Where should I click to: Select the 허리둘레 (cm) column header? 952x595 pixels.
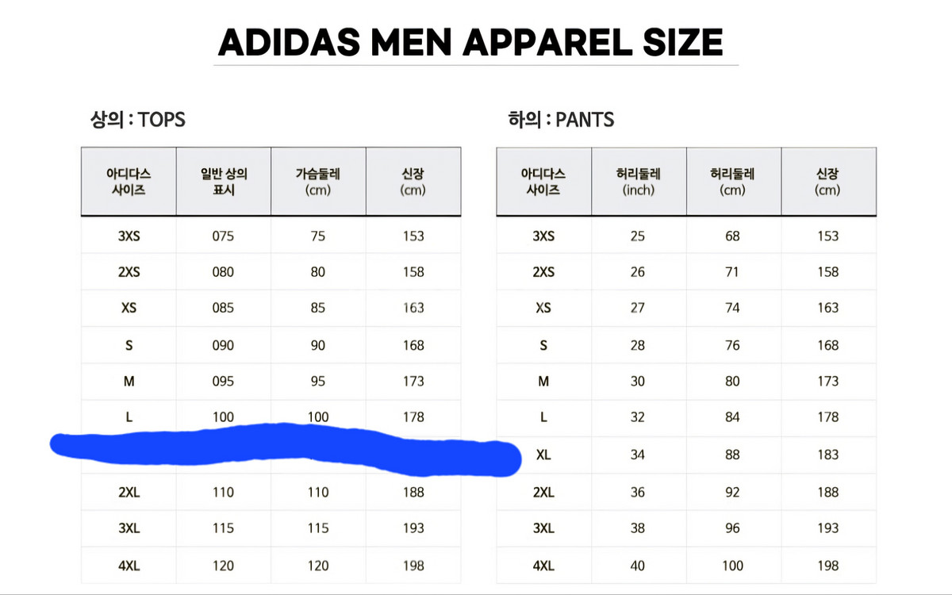pyautogui.click(x=732, y=182)
